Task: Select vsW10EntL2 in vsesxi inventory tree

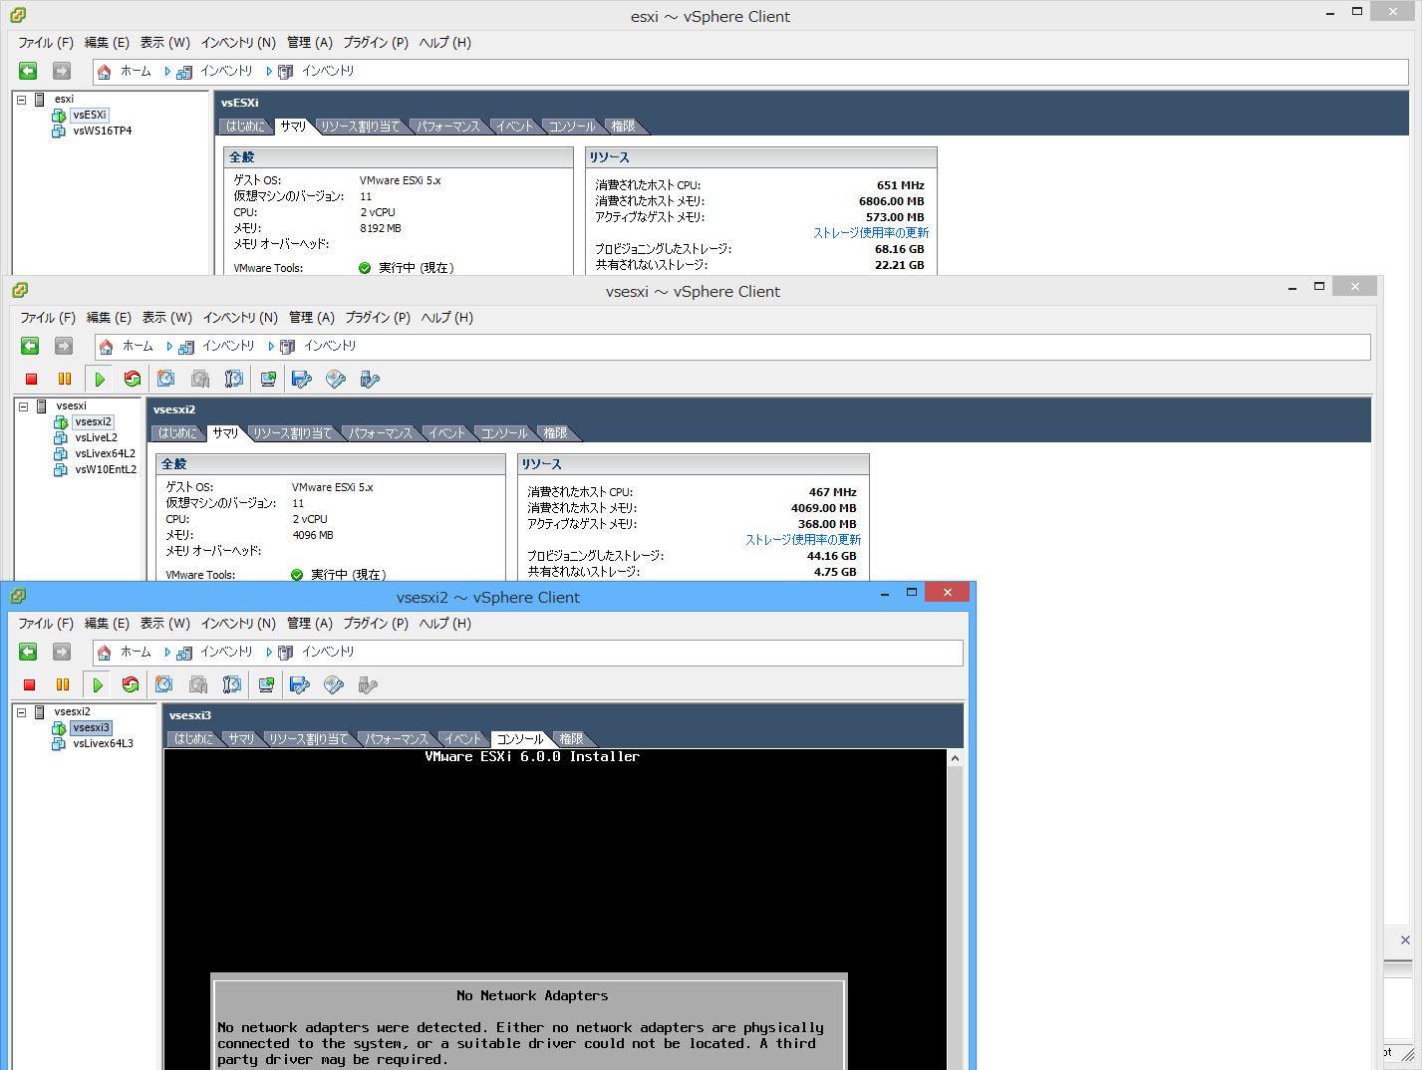Action: pyautogui.click(x=106, y=470)
